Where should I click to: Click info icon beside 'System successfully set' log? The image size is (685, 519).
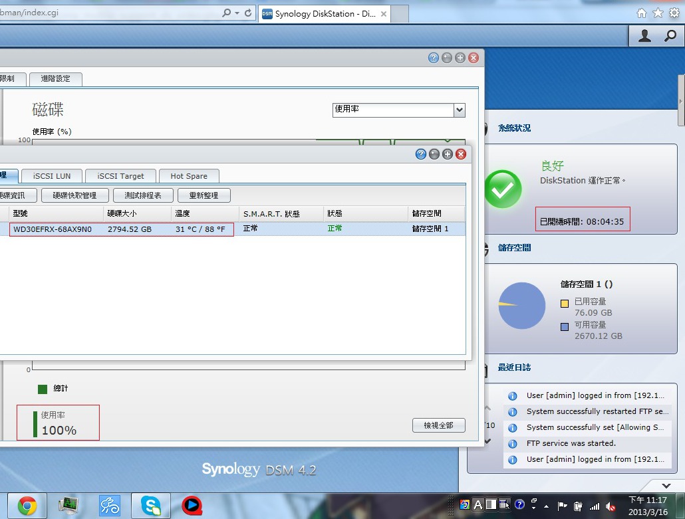[513, 428]
